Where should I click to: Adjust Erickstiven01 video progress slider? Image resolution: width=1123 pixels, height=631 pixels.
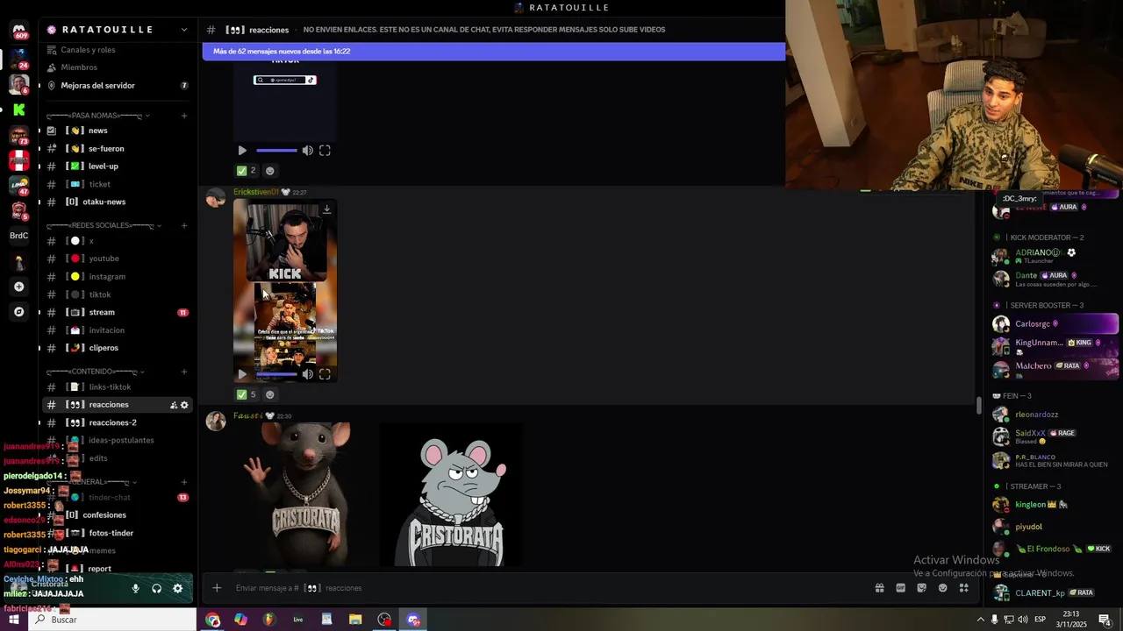(276, 374)
